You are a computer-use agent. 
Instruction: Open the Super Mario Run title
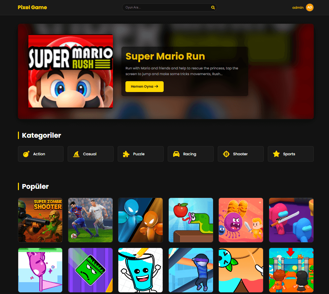click(x=165, y=56)
